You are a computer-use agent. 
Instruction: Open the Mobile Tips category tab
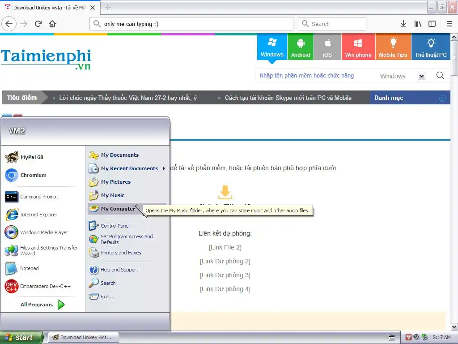click(x=393, y=47)
